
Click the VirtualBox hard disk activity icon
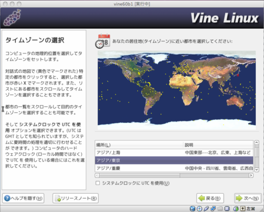click(x=192, y=208)
